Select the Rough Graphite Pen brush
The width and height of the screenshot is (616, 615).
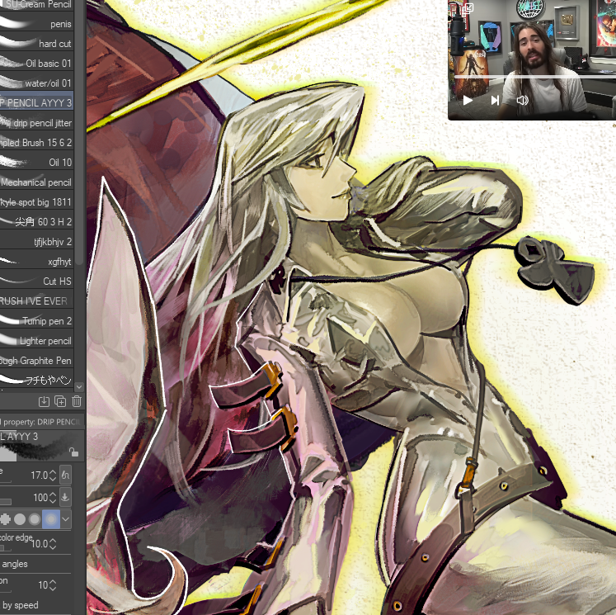coord(36,360)
